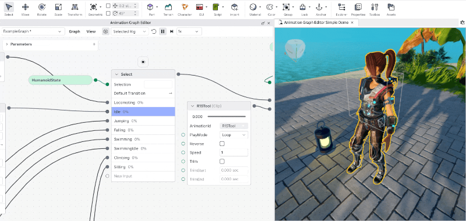
Task: Toggle the preview target button beside Selected Rig
Action: (105, 31)
